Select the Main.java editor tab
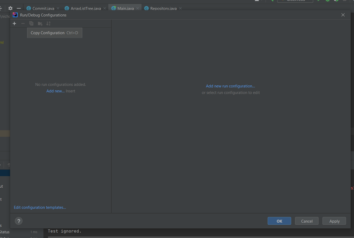Image resolution: width=354 pixels, height=238 pixels. click(x=125, y=8)
